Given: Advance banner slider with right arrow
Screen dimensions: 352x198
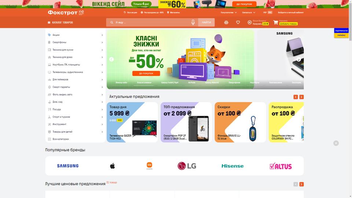Looking at the screenshot, I should point(298,59).
